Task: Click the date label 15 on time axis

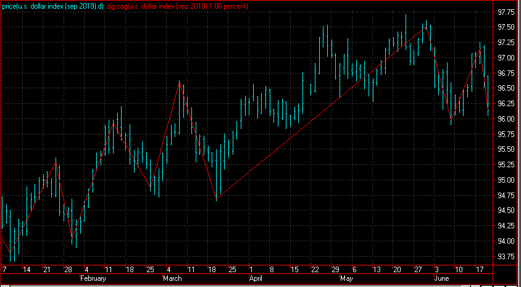Action: tap(294, 269)
